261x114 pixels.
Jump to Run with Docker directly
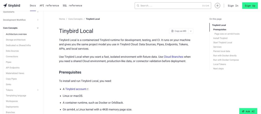[x=225, y=56]
